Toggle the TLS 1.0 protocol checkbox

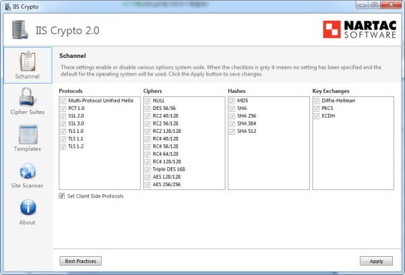[x=63, y=131]
